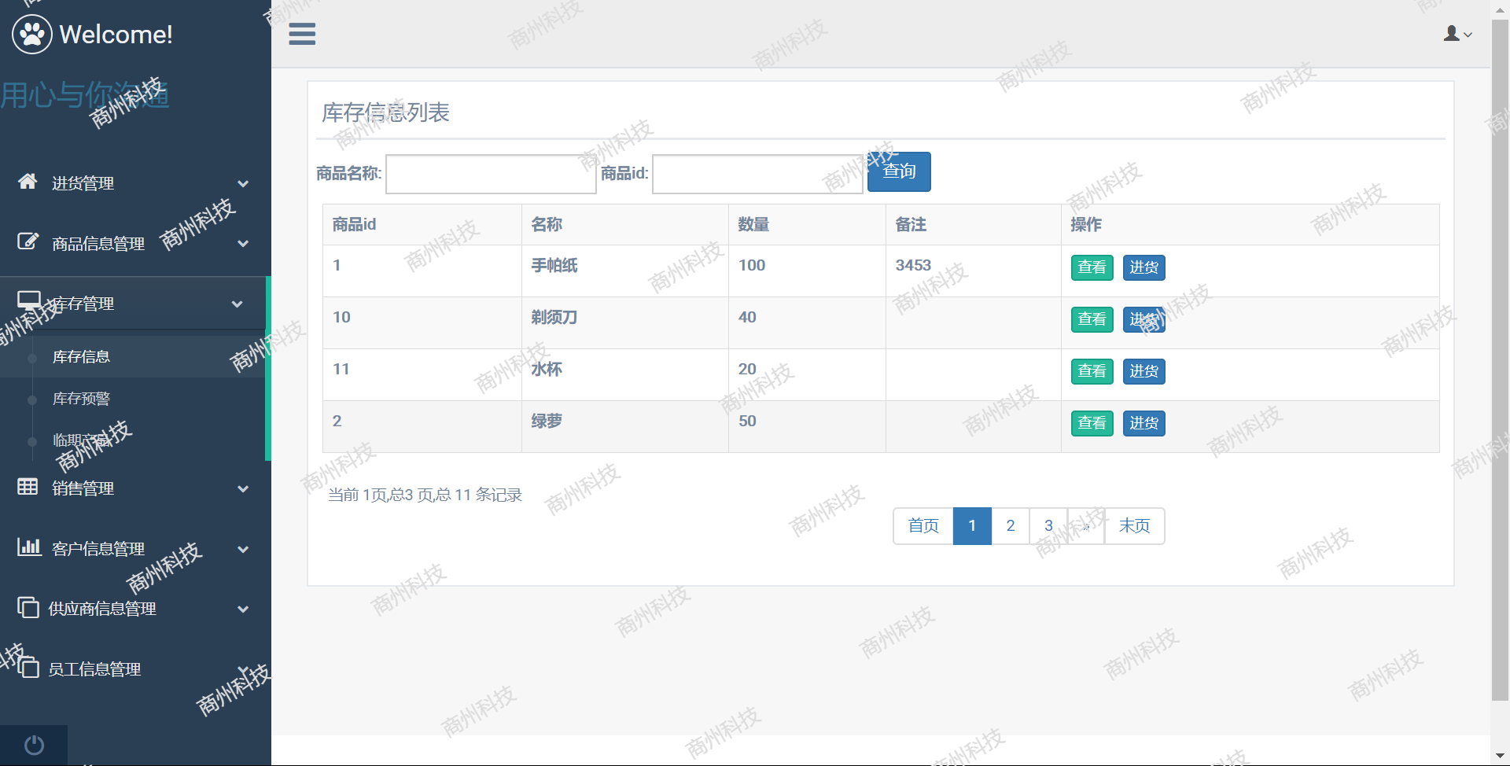Click the table icon beside 销售管理
The image size is (1510, 766).
[x=28, y=487]
